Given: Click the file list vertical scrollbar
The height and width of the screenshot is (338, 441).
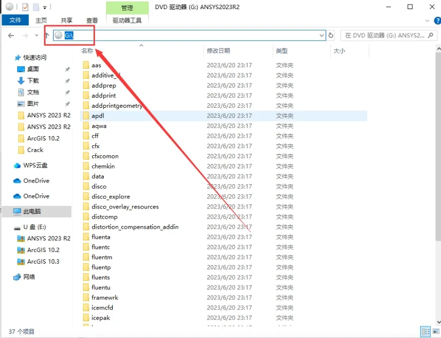Looking at the screenshot, I should click(438, 146).
